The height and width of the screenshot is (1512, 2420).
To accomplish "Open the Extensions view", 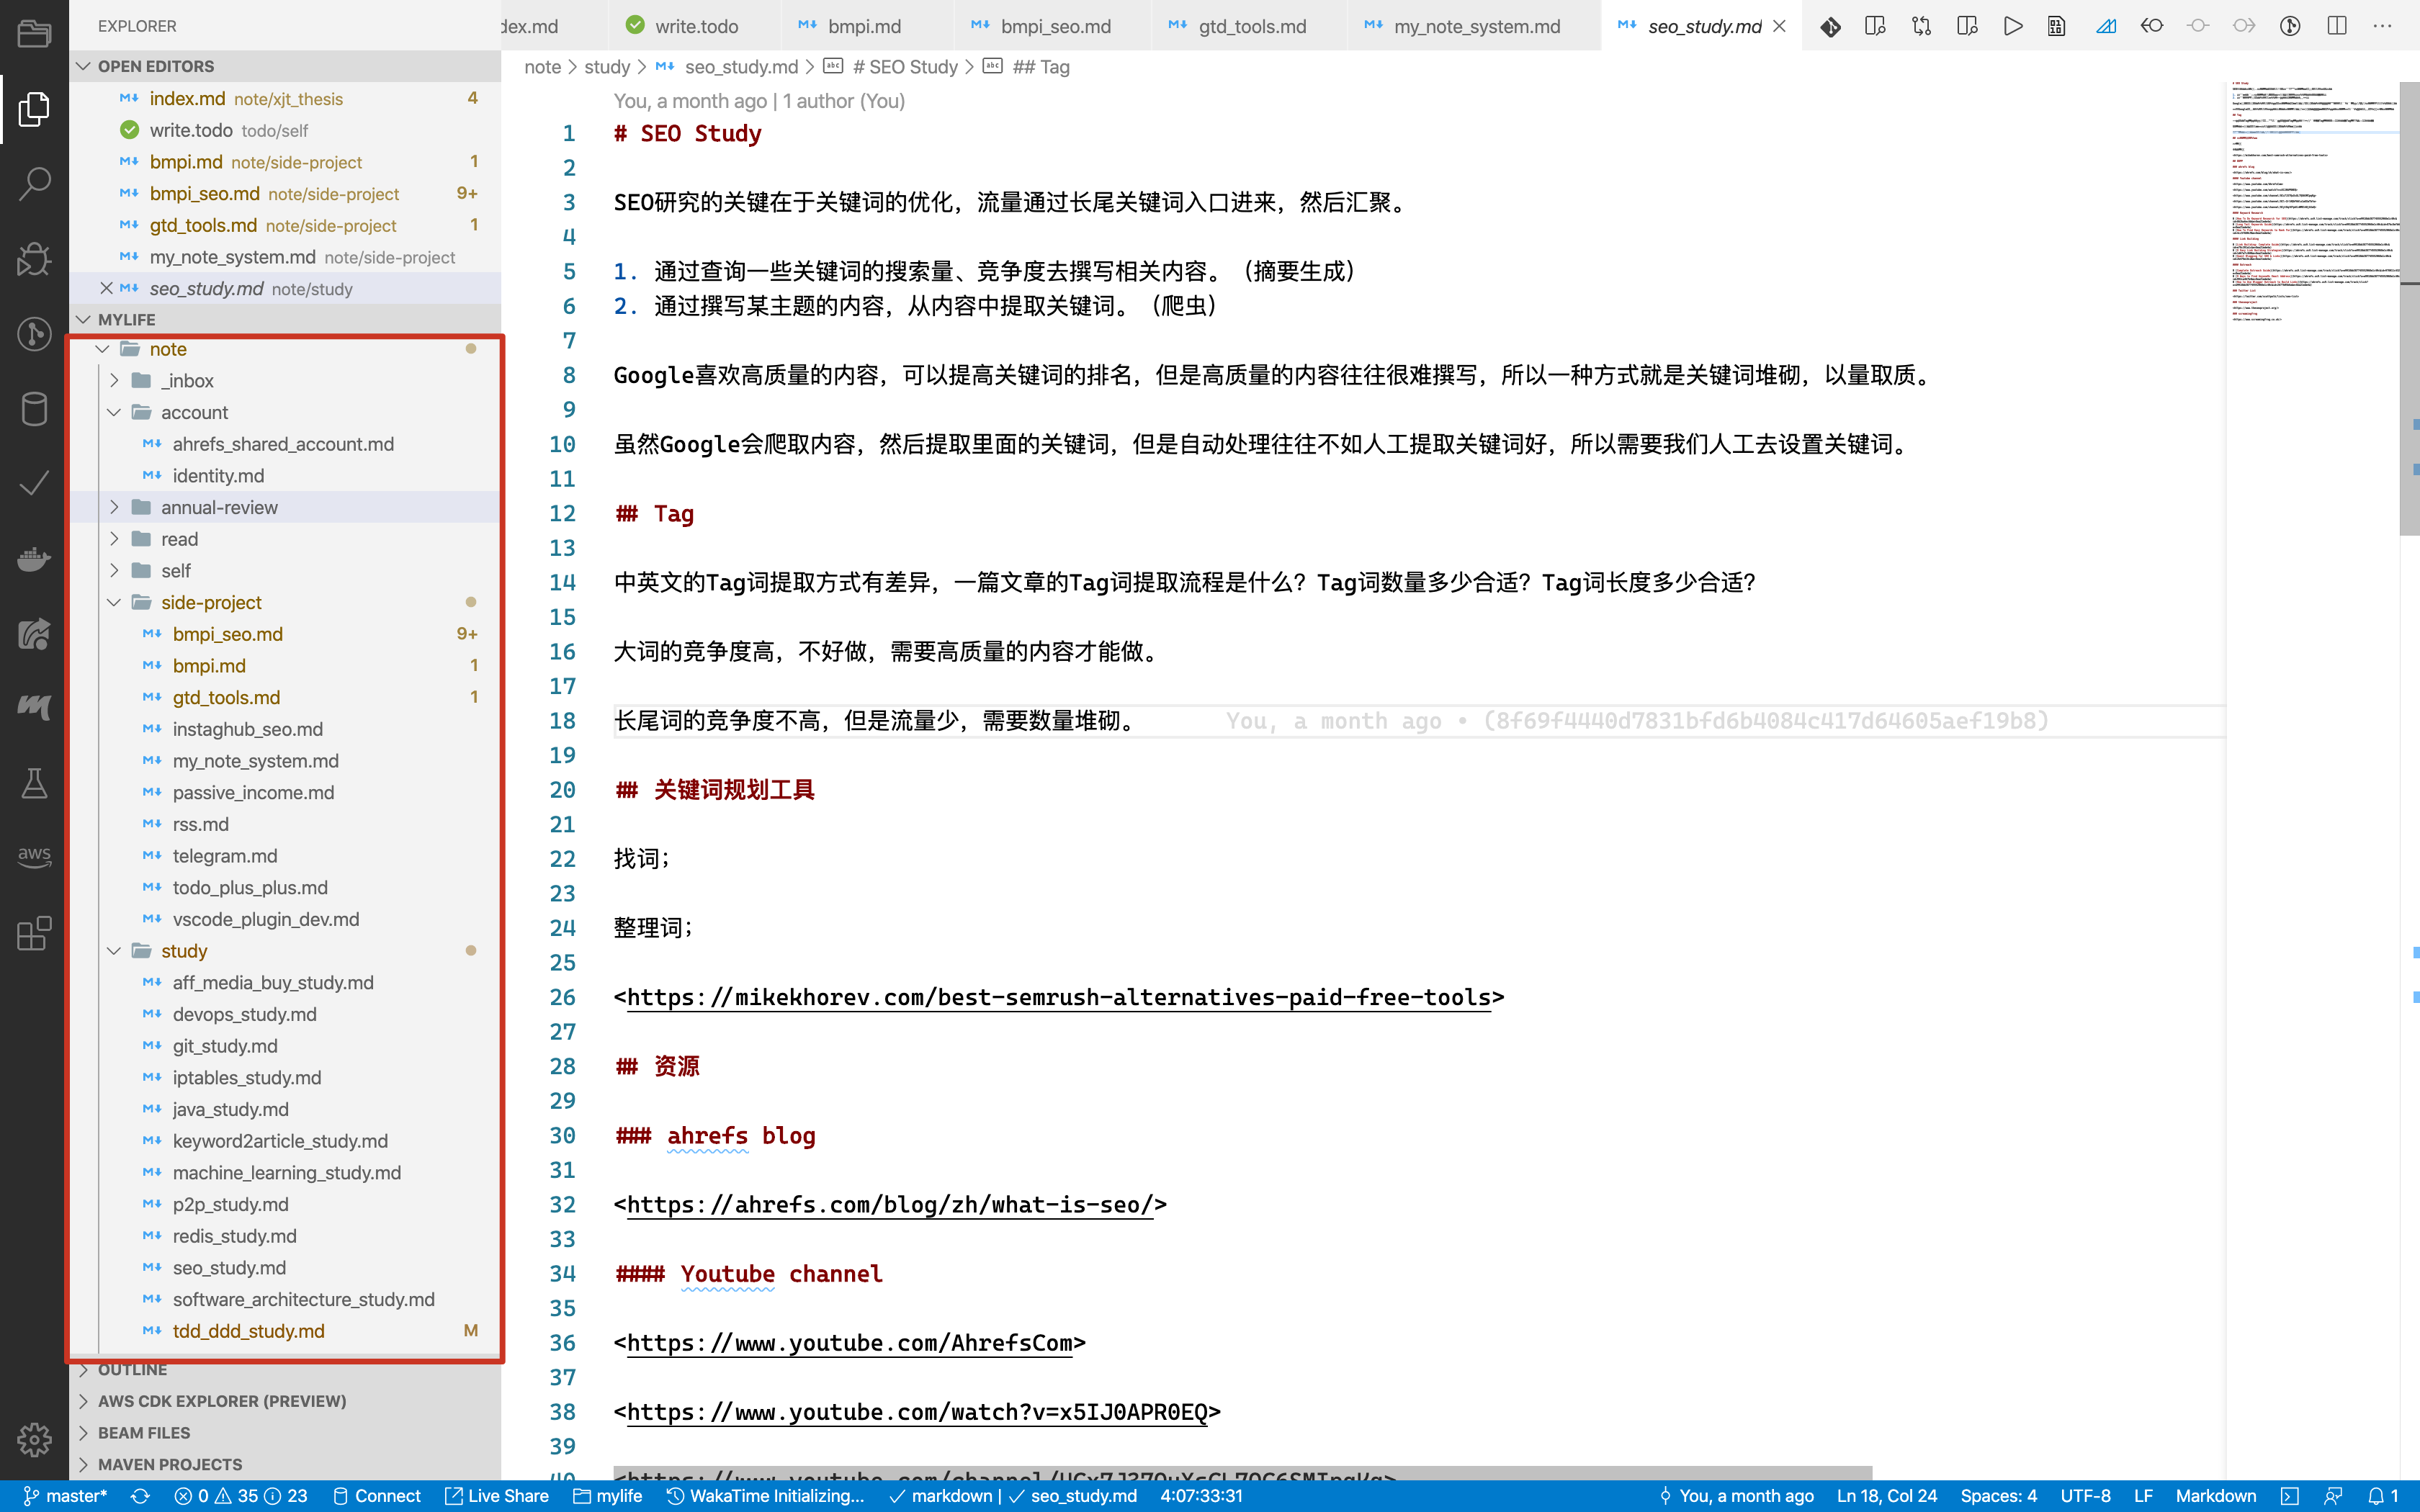I will coord(34,932).
